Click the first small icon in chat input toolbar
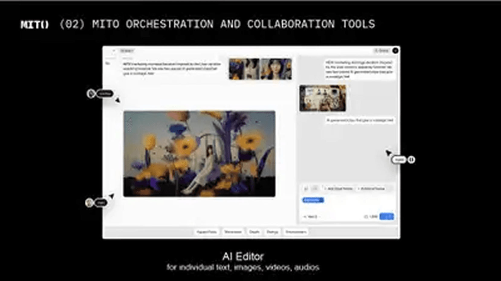 coord(306,189)
